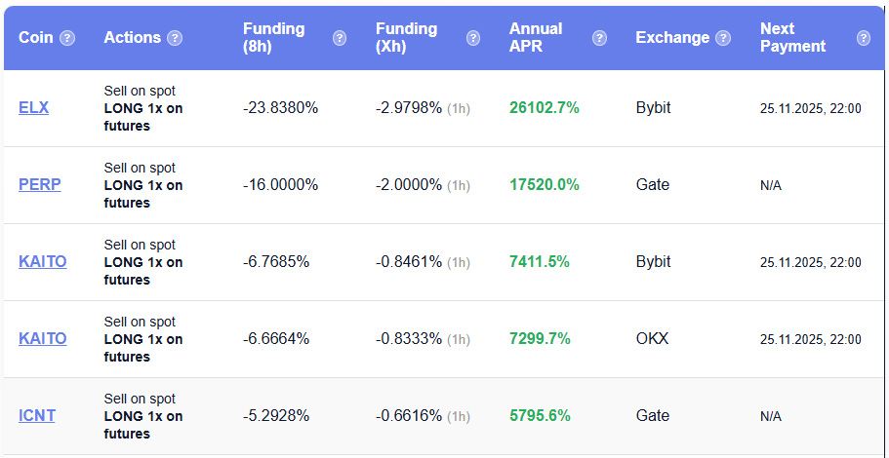Open the Funding (8h) help tooltip icon
Viewport: 889px width, 458px height.
click(x=340, y=38)
